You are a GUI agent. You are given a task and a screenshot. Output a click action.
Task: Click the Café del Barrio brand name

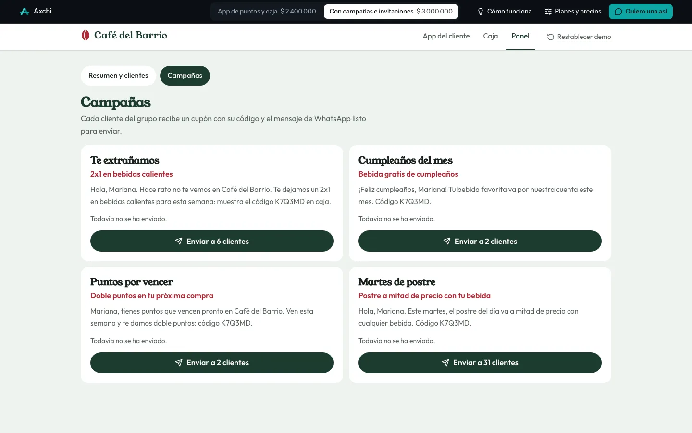[x=131, y=35]
